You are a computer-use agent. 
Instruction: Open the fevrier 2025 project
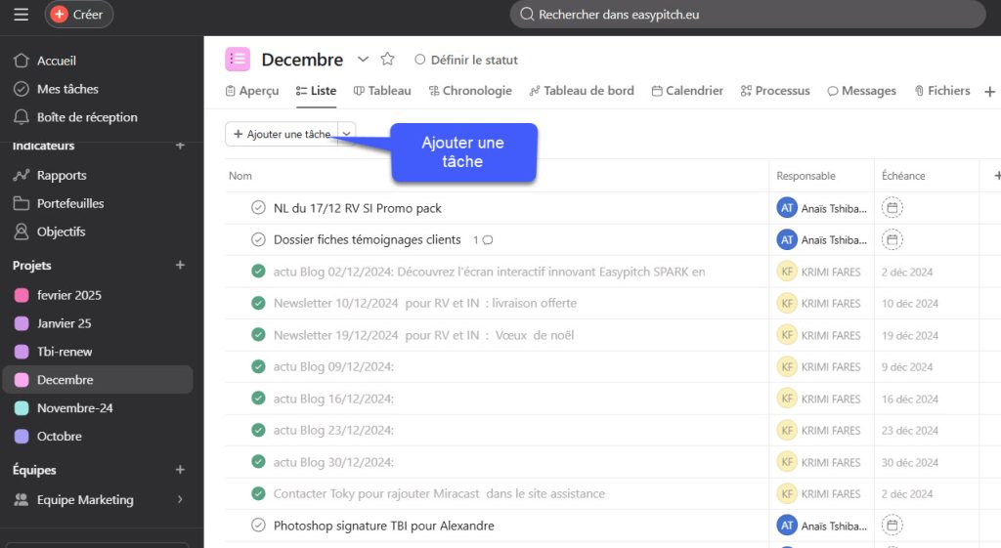point(69,295)
